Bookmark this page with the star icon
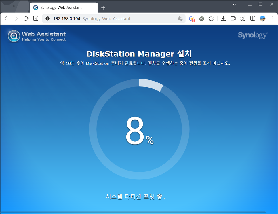The height and width of the screenshot is (214, 278). (180, 18)
